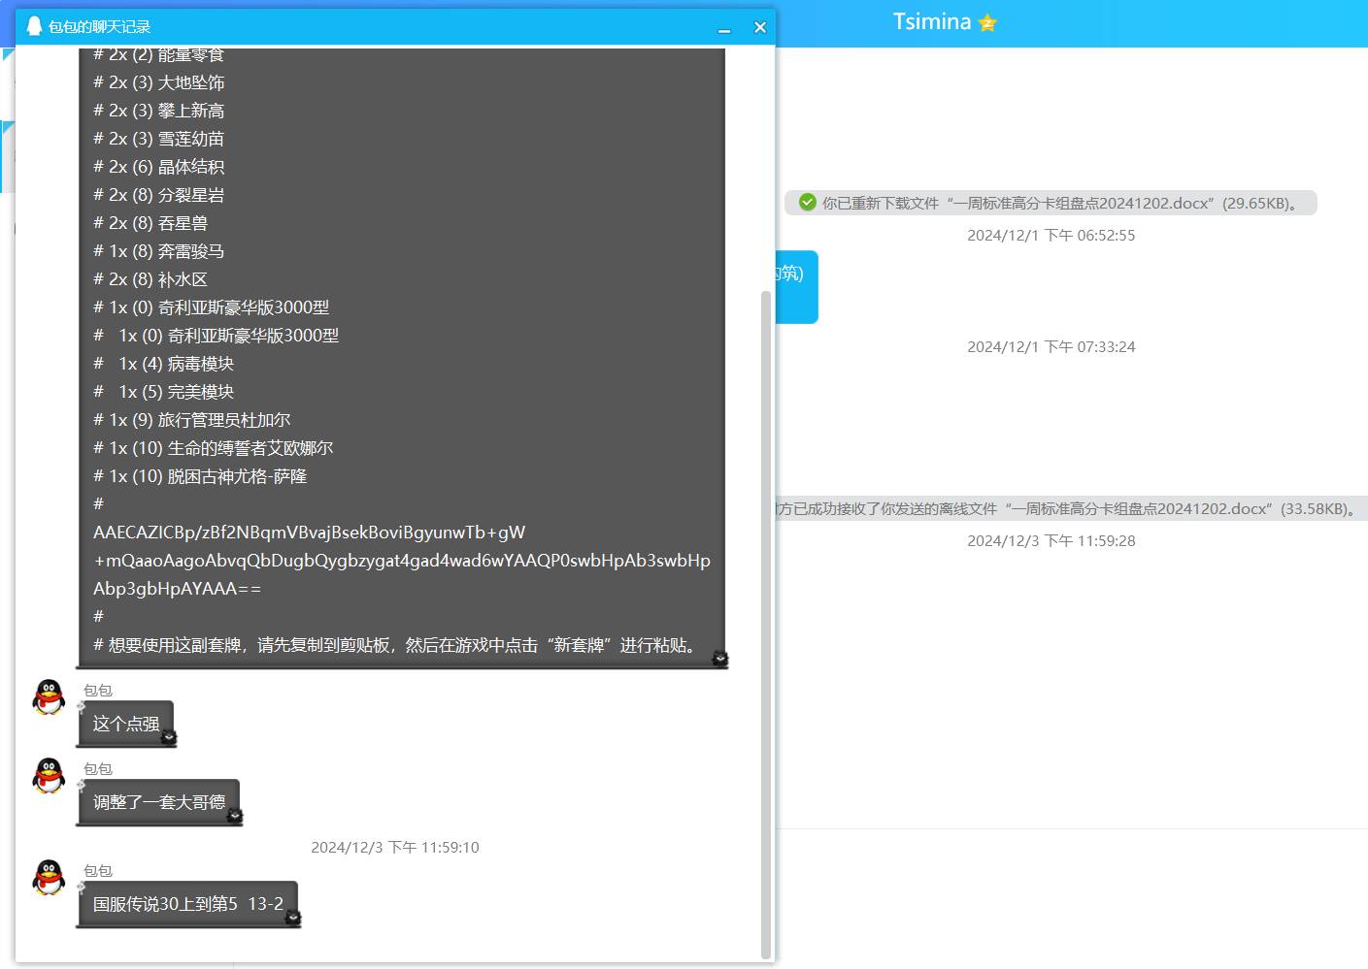The height and width of the screenshot is (969, 1368).
Task: Click corner icon on the long deck code bubble
Action: tap(719, 659)
